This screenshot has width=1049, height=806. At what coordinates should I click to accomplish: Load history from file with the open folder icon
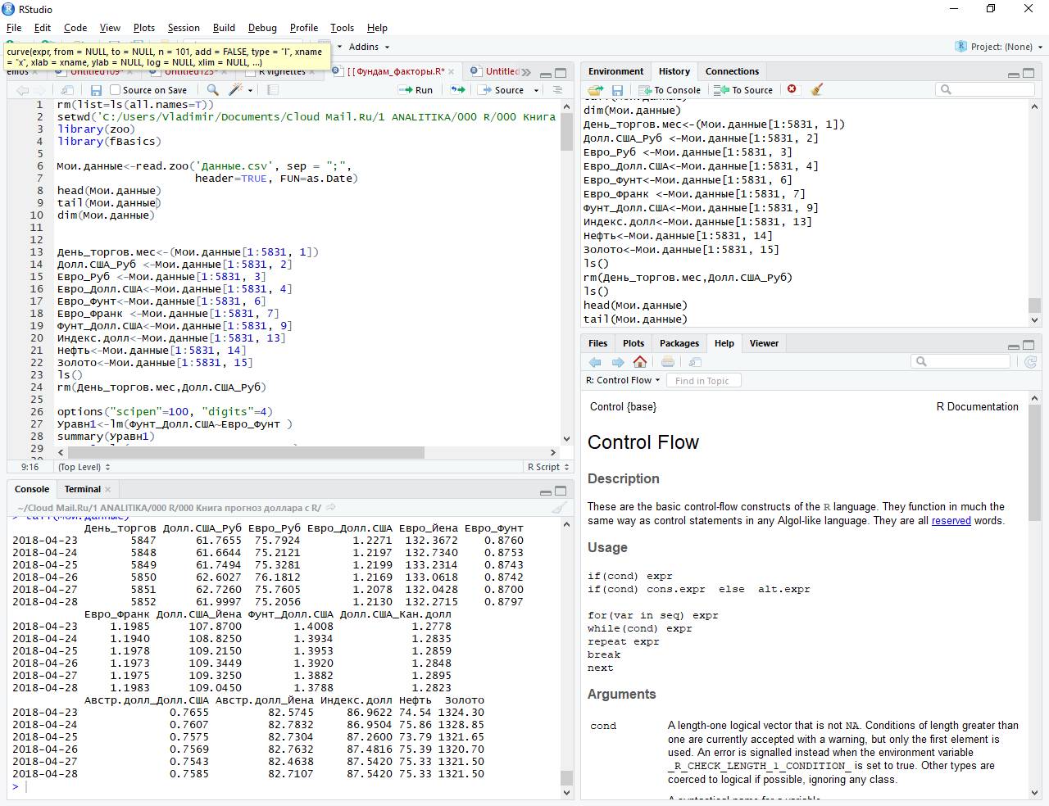(596, 90)
